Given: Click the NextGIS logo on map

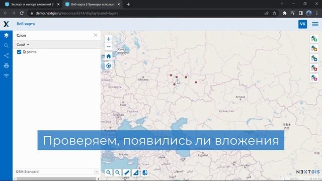Looking at the screenshot, I should point(307,172).
